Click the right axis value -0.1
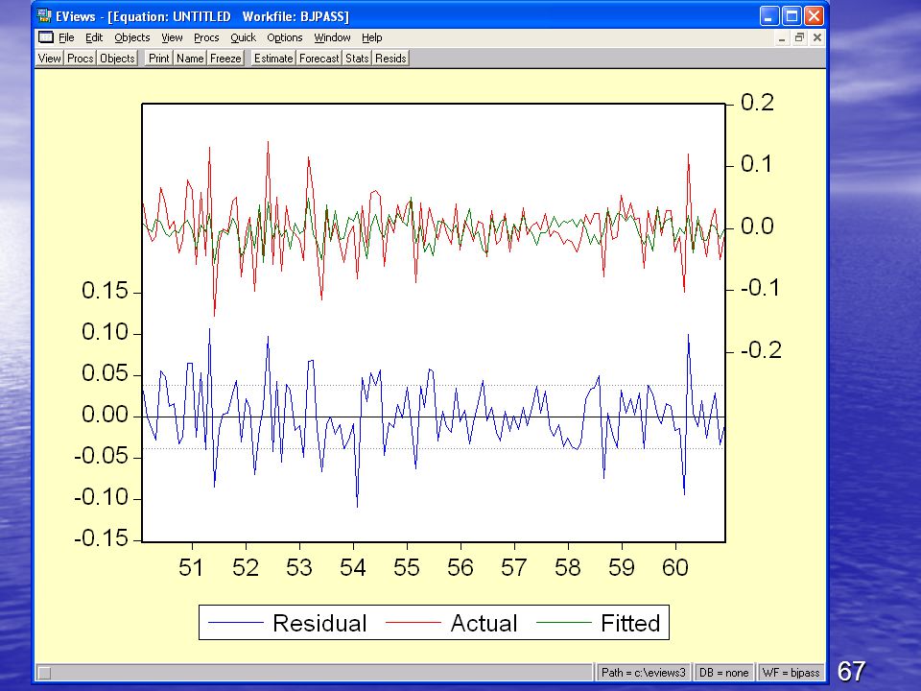The width and height of the screenshot is (921, 691). coord(760,288)
